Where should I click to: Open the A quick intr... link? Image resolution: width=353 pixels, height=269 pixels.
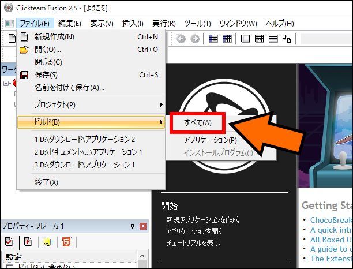332,230
